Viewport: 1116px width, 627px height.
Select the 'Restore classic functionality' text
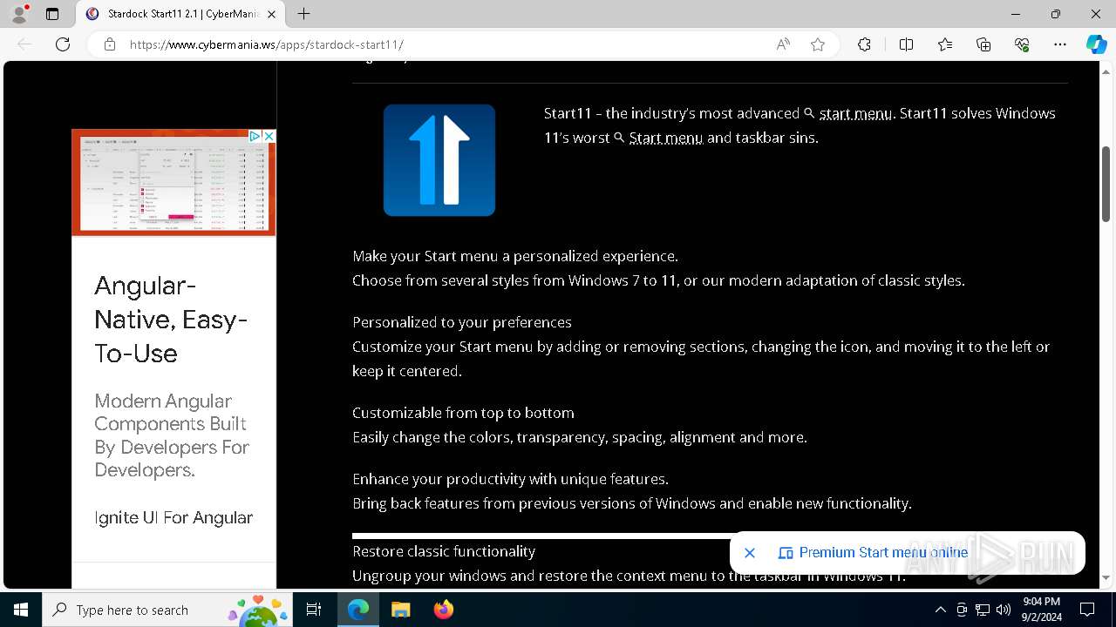[444, 551]
